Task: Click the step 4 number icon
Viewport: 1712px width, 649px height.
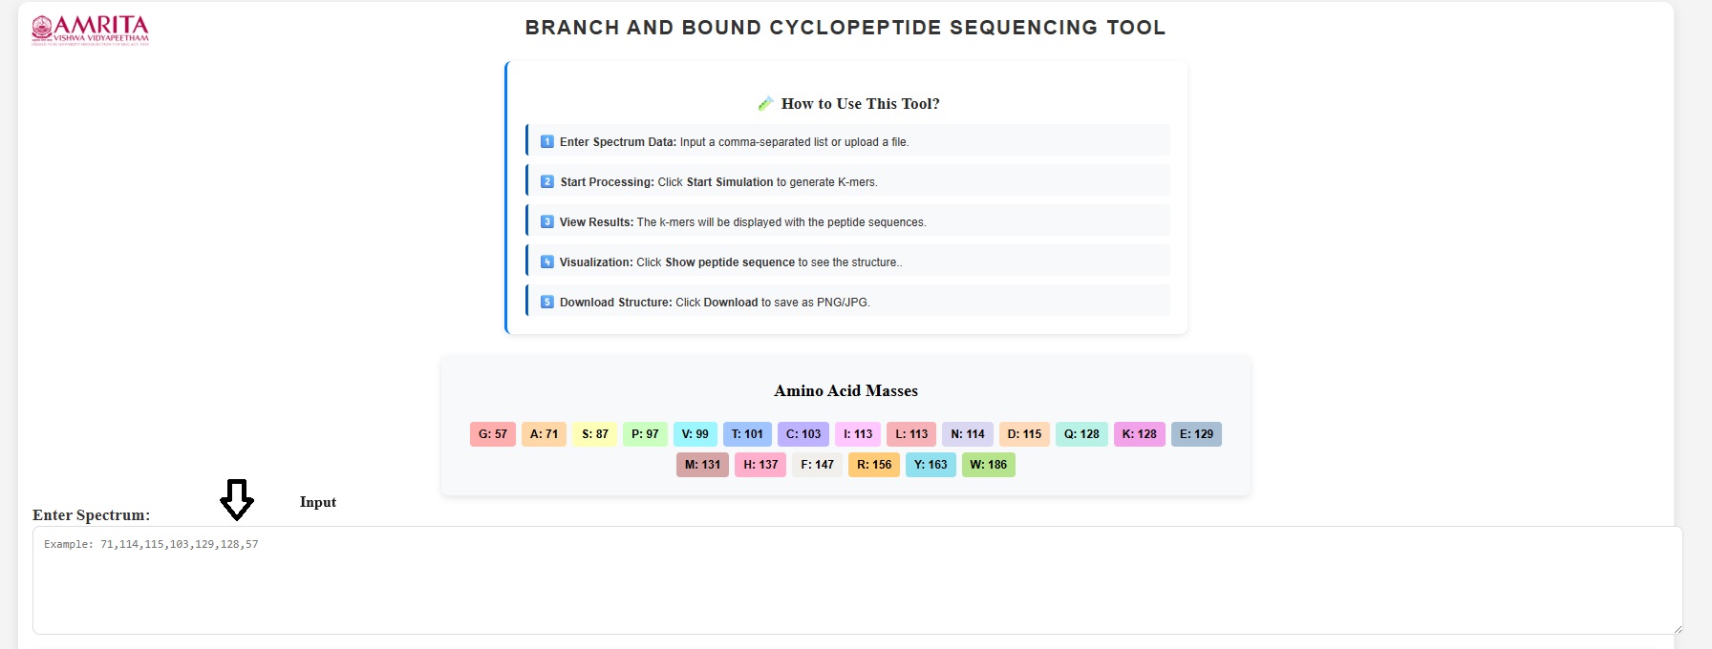Action: (x=547, y=262)
